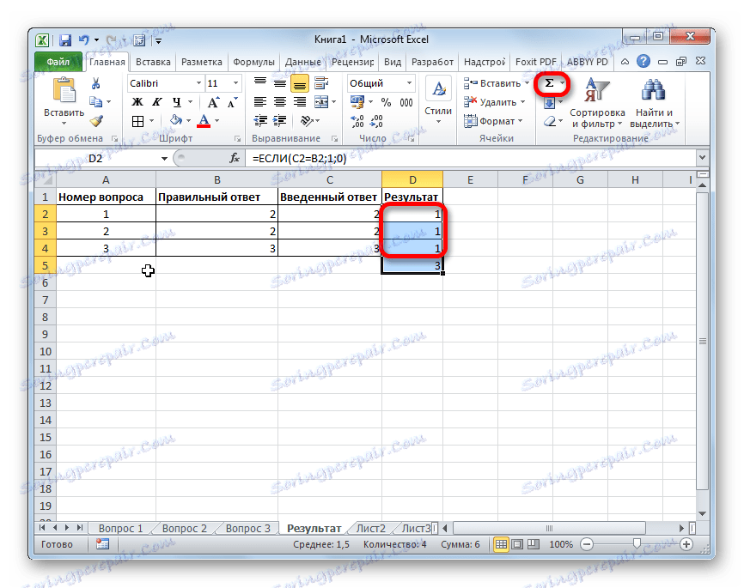Click the Paste clipboard icon
This screenshot has width=744, height=588.
click(64, 90)
